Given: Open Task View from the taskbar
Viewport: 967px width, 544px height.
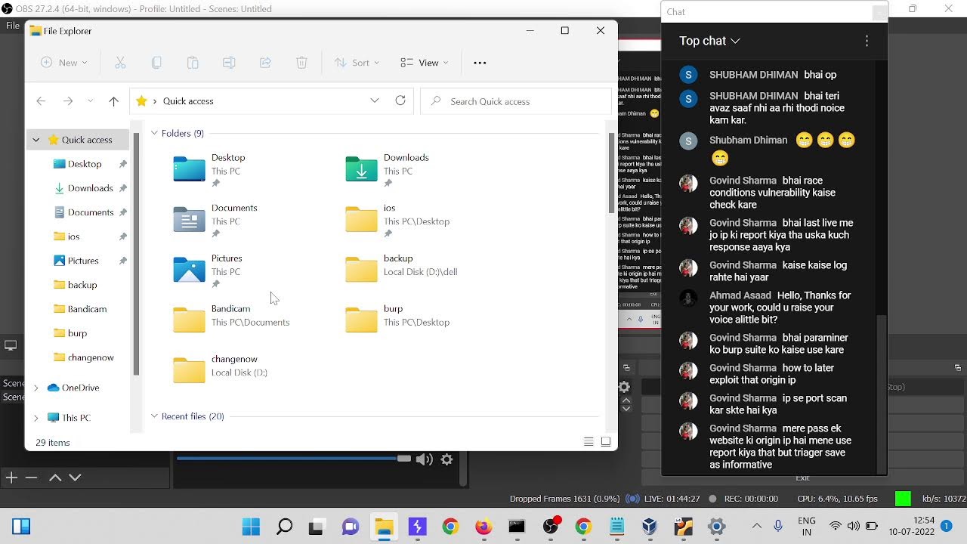Looking at the screenshot, I should click(x=317, y=527).
